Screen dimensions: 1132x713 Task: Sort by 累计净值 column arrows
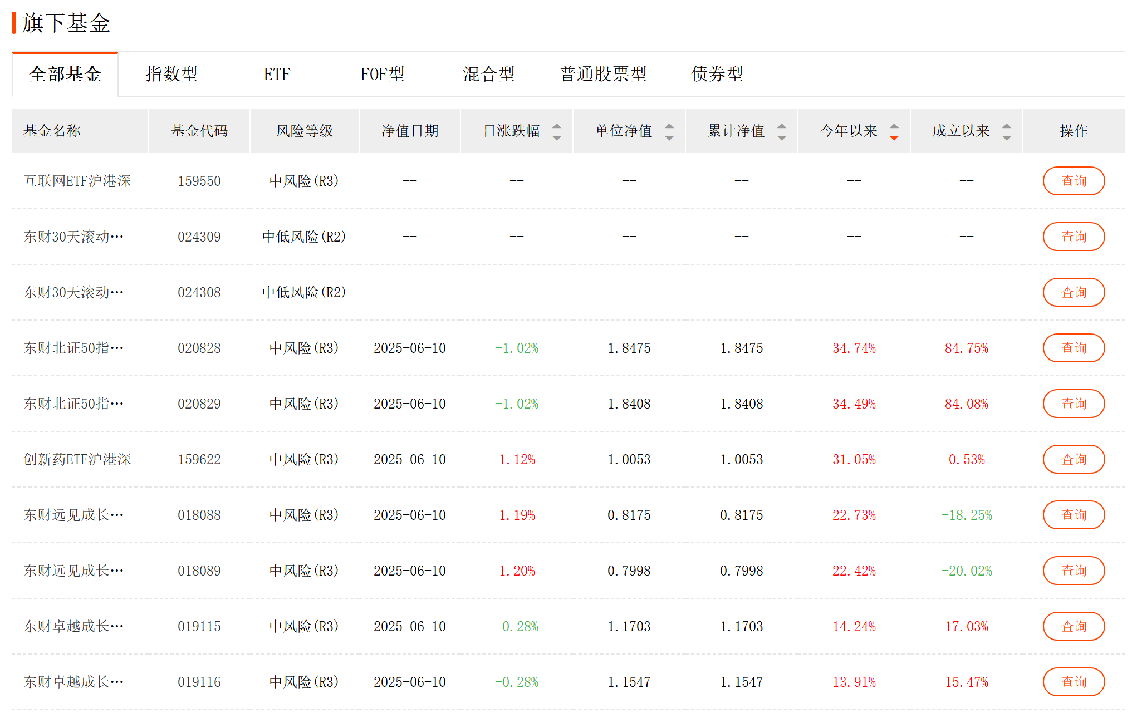pos(781,131)
